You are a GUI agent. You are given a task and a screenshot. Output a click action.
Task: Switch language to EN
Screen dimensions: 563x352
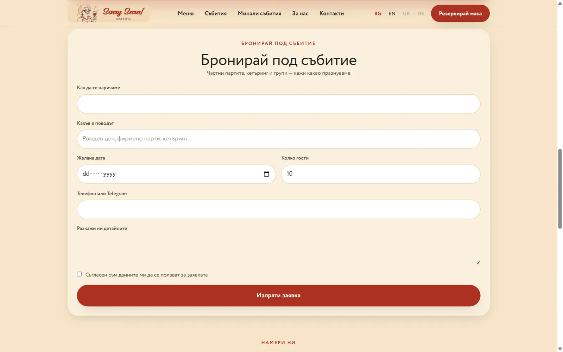point(392,13)
